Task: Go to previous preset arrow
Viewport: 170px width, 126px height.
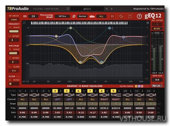Action: tap(106, 9)
